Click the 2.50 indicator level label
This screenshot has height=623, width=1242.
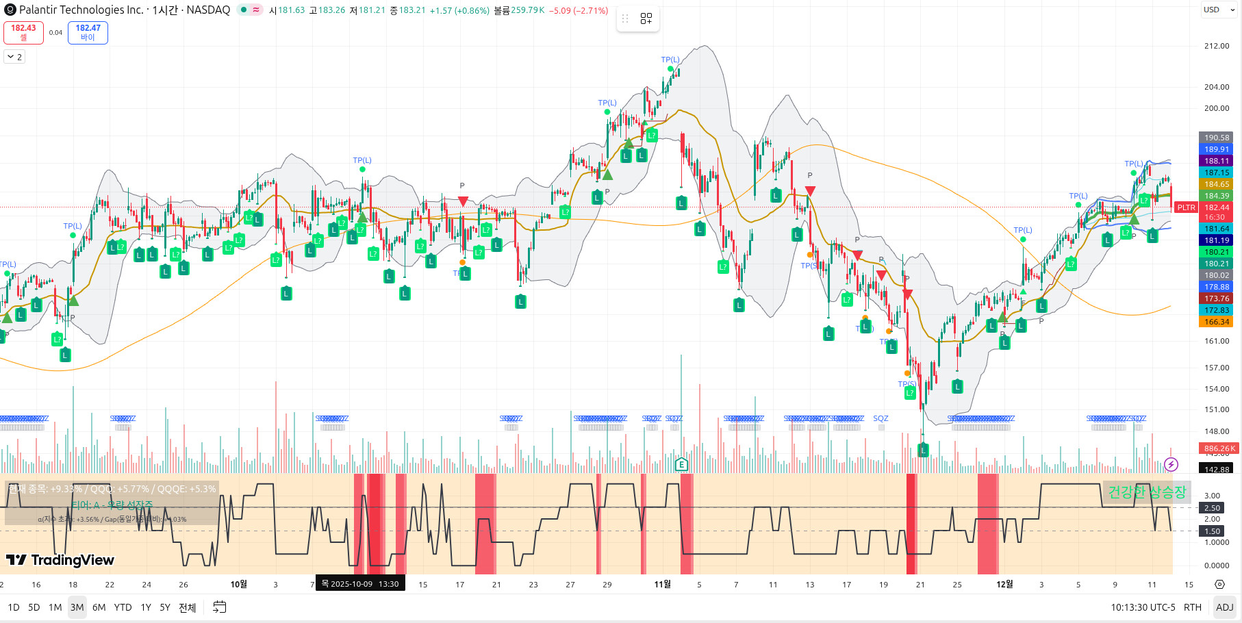pyautogui.click(x=1212, y=508)
